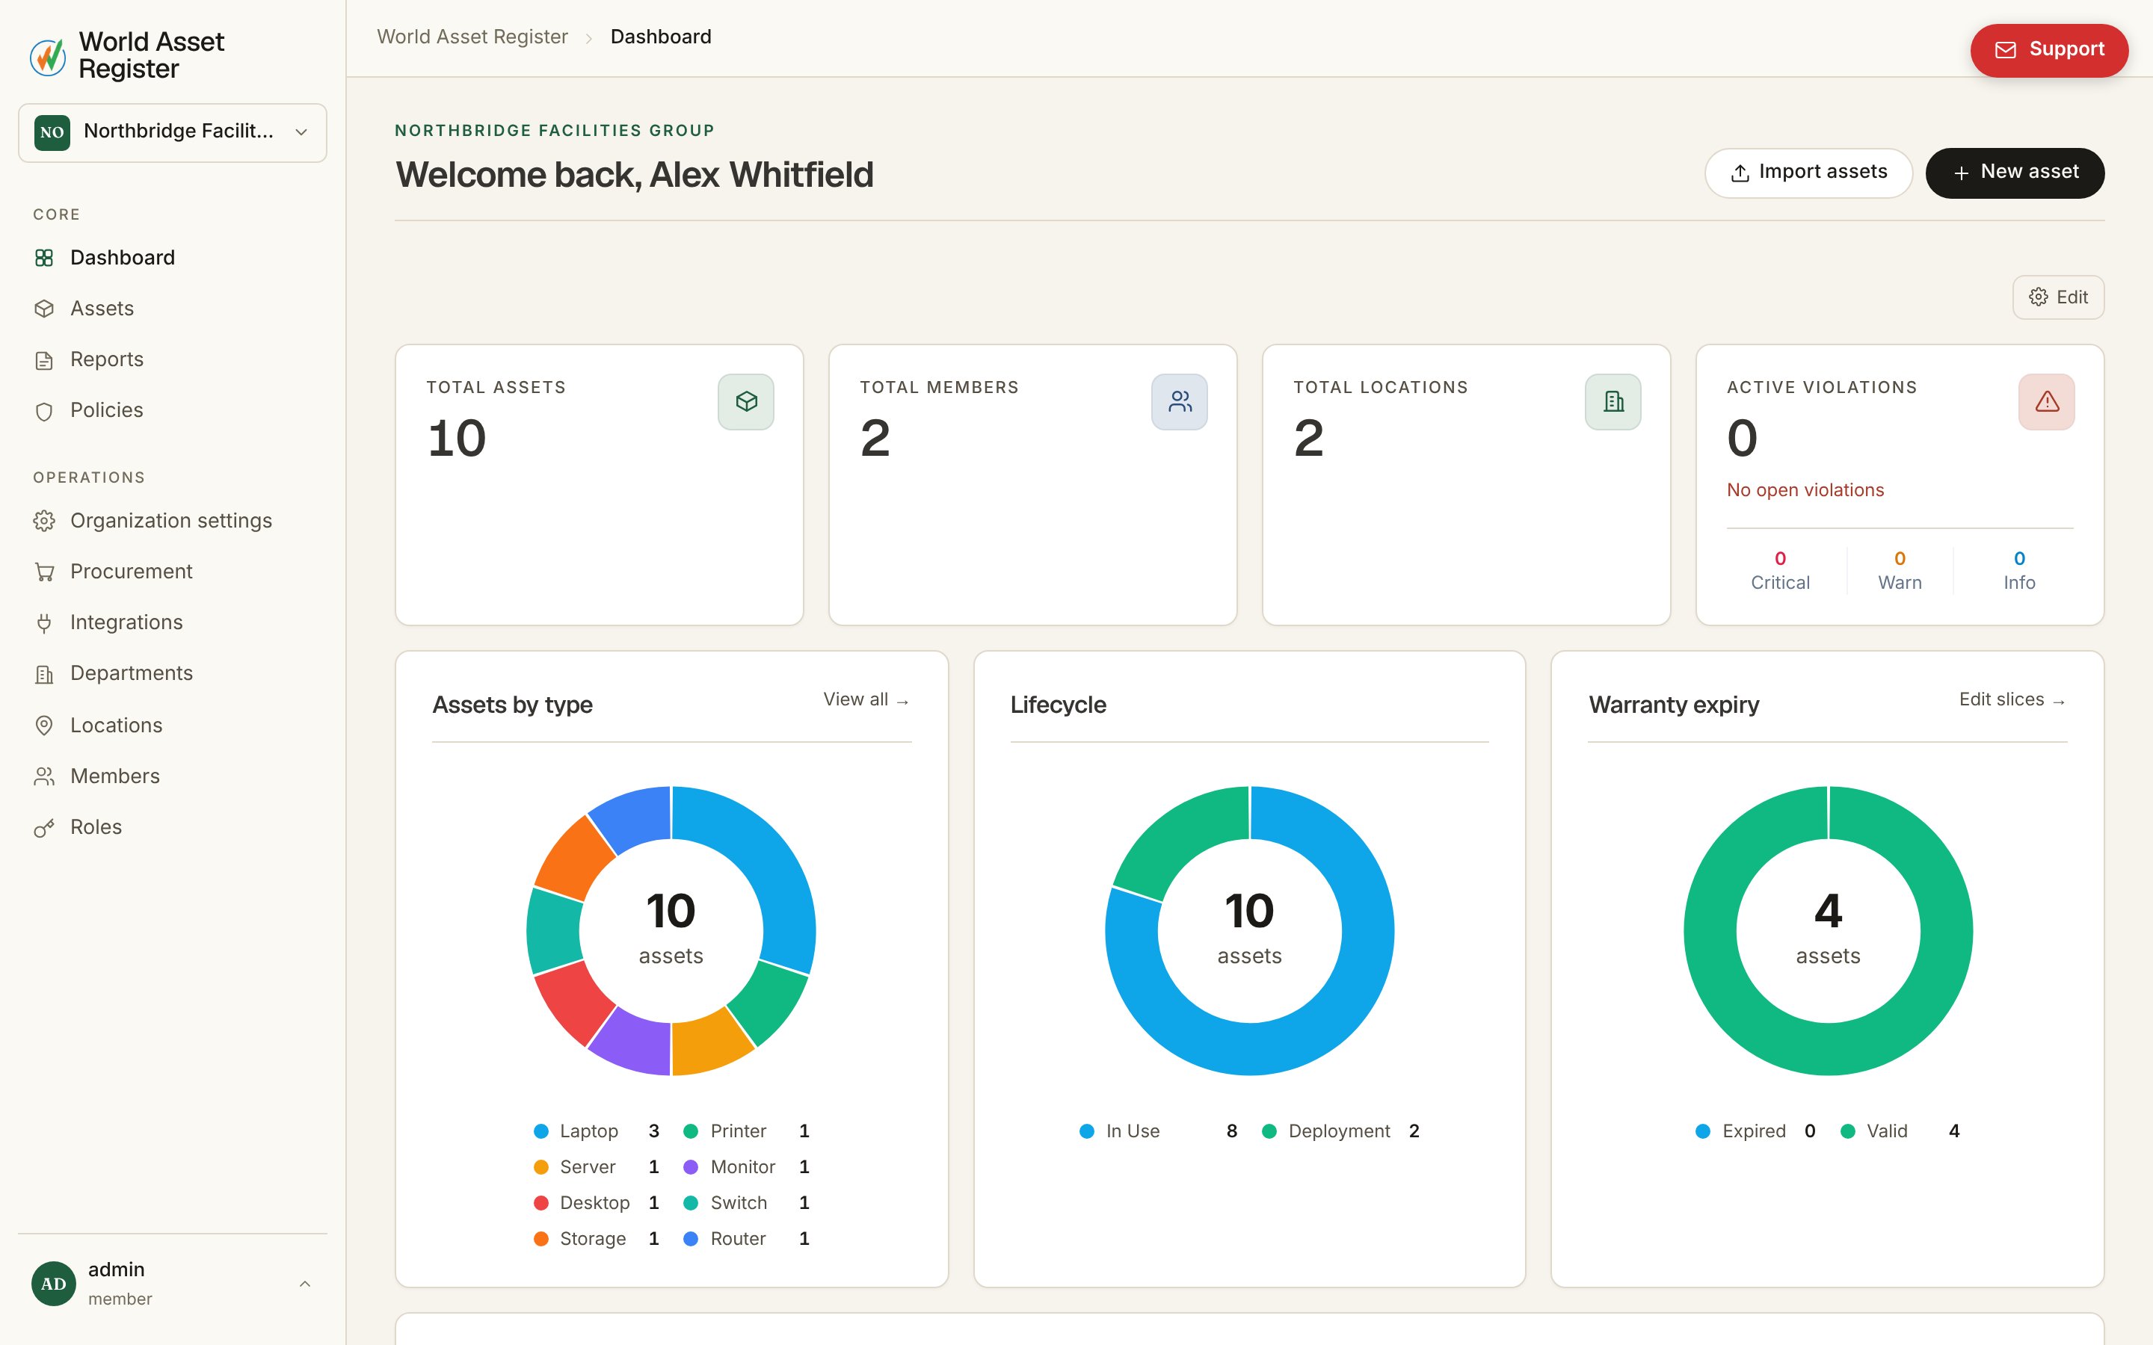The height and width of the screenshot is (1345, 2153).
Task: Open the Northbridge Facilities organization switcher
Action: click(173, 132)
